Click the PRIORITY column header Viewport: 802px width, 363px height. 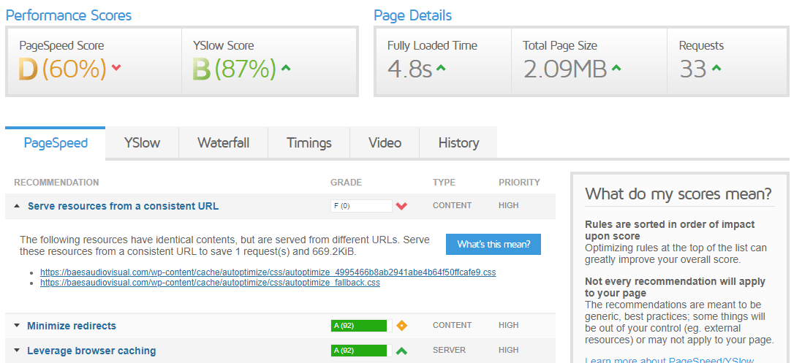[x=519, y=183]
